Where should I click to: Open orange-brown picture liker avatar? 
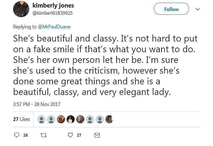[x=61, y=119]
